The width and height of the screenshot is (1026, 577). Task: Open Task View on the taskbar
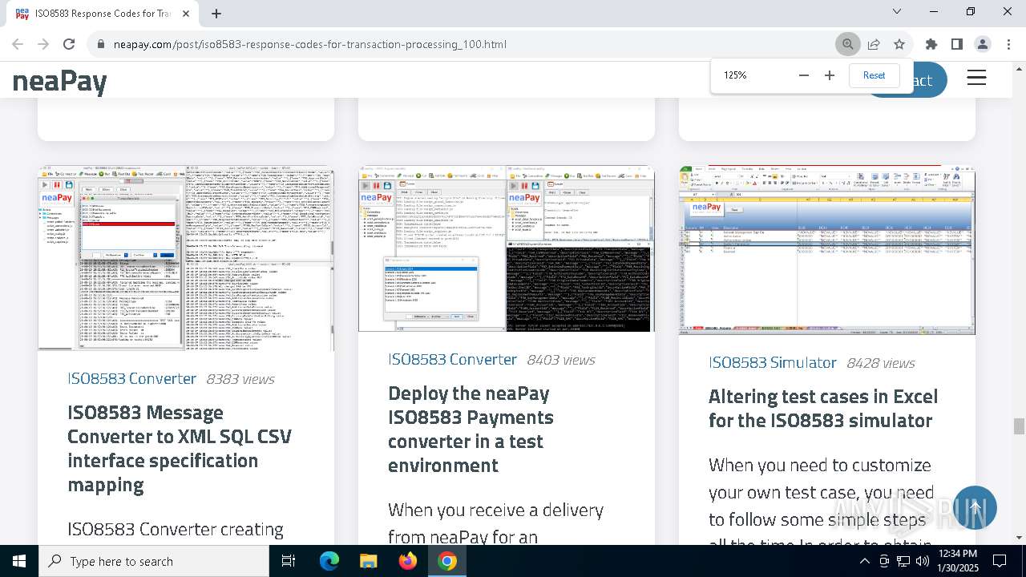[289, 561]
